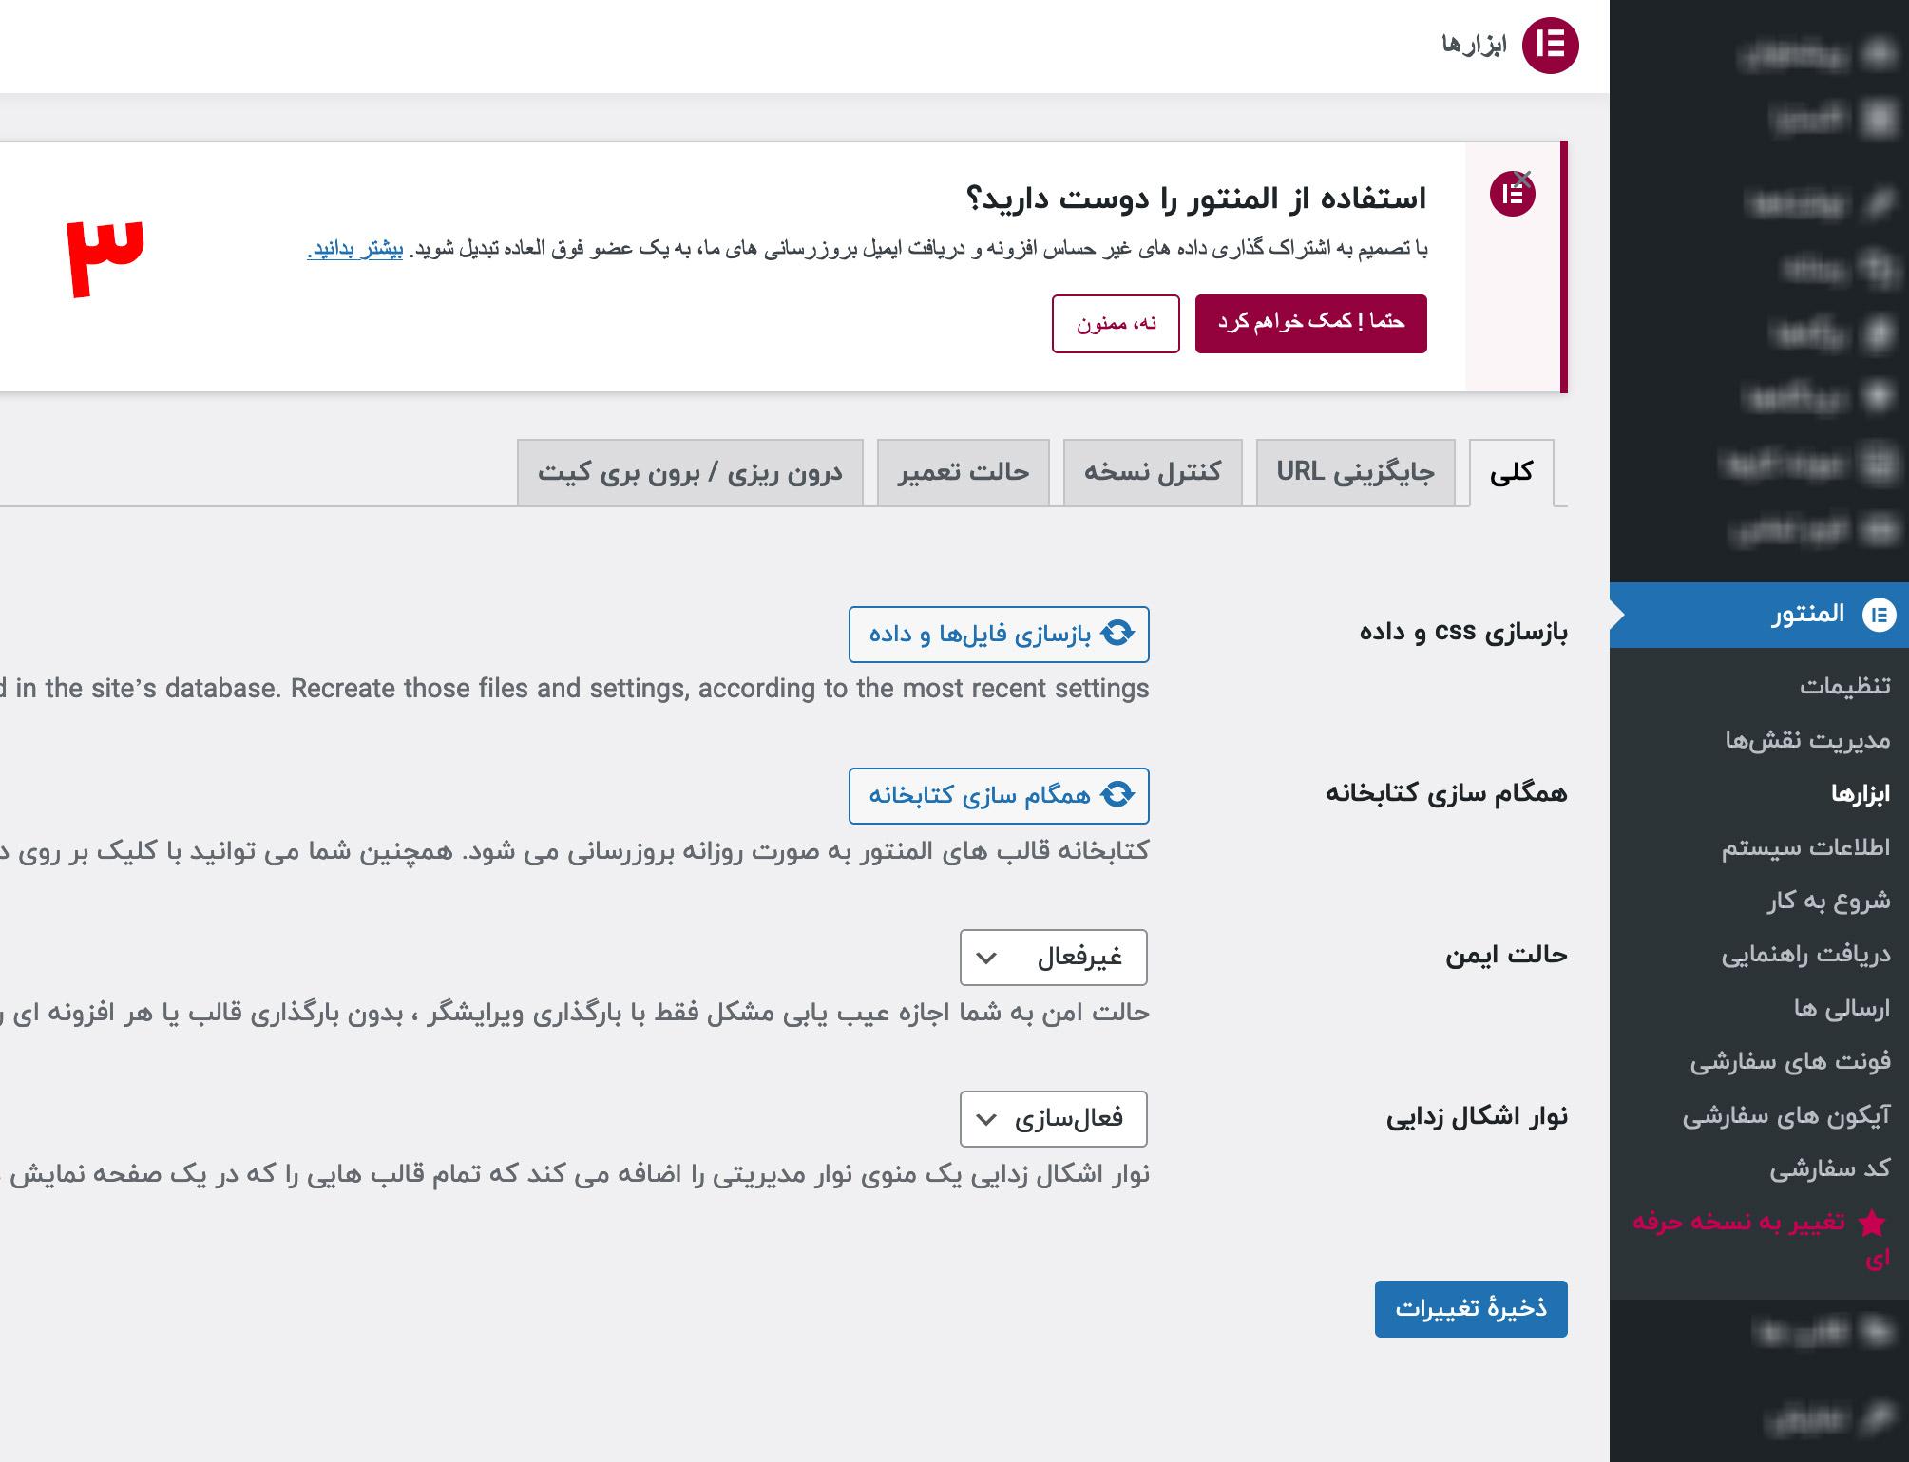Open 'کد سفارشی' submenu item
The image size is (1909, 1462).
(x=1830, y=1168)
